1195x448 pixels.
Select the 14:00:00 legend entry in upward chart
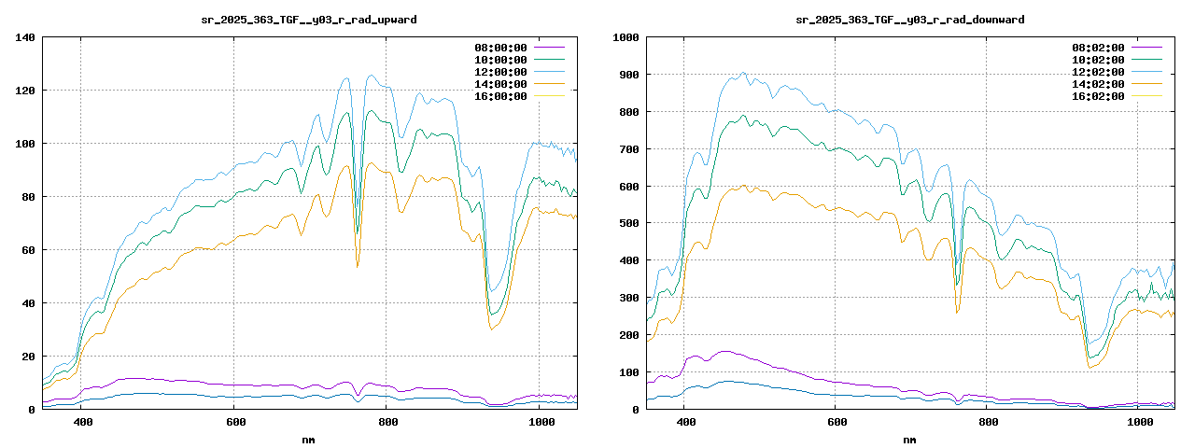click(x=499, y=84)
